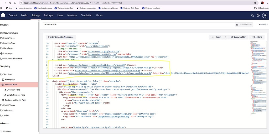The width and height of the screenshot is (269, 134).
Task: Open the Members section
Action: [72, 15]
